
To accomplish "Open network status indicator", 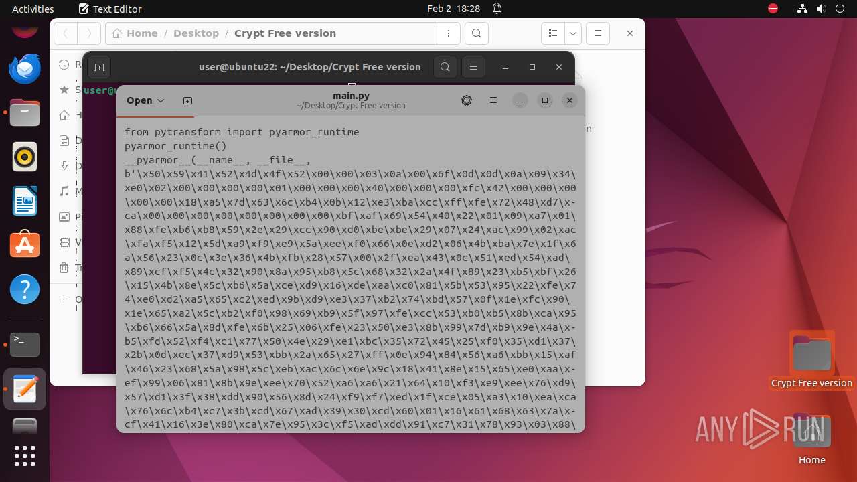I will coord(803,9).
